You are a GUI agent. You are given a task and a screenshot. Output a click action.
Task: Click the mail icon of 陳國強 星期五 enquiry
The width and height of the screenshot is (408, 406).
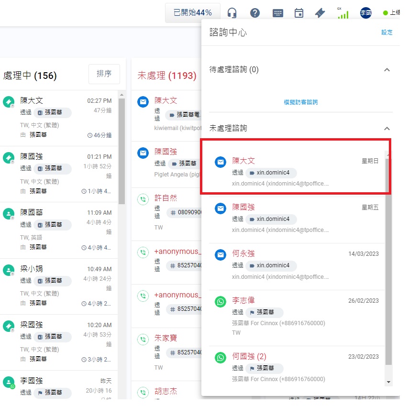[220, 208]
